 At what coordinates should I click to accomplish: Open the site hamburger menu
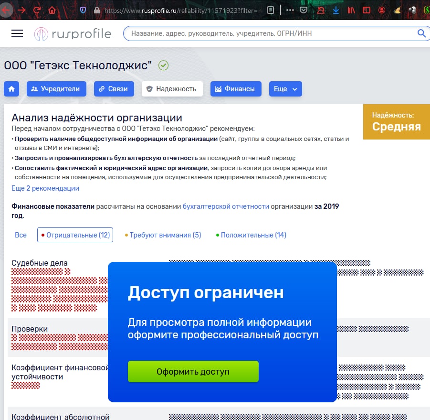tap(17, 33)
